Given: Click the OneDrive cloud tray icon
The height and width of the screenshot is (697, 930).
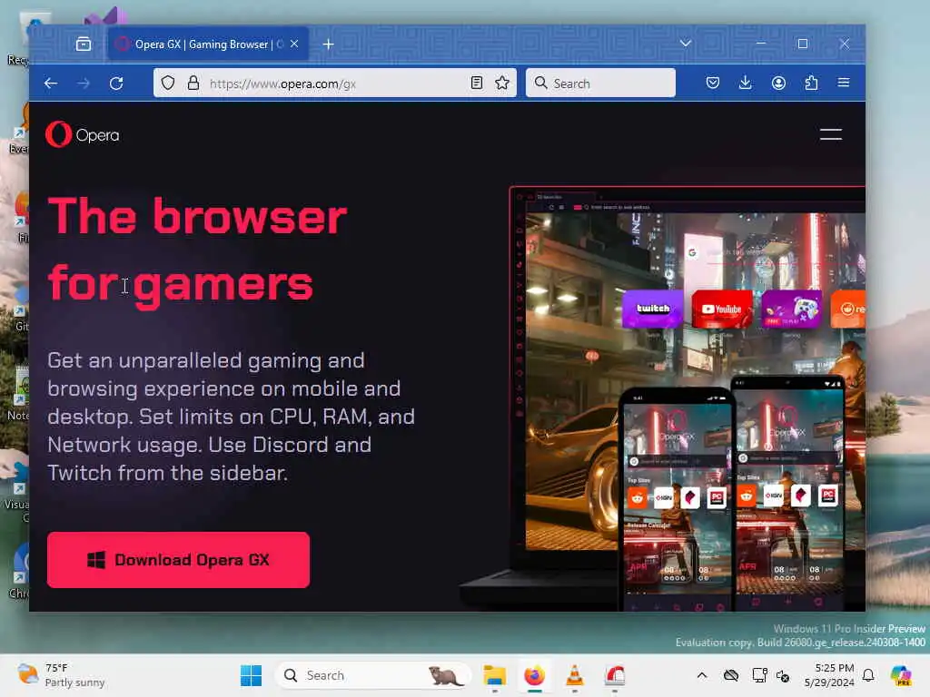Looking at the screenshot, I should [731, 675].
